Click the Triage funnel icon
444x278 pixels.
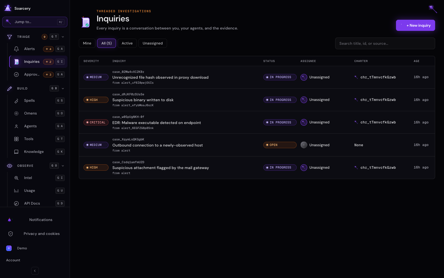click(9, 37)
